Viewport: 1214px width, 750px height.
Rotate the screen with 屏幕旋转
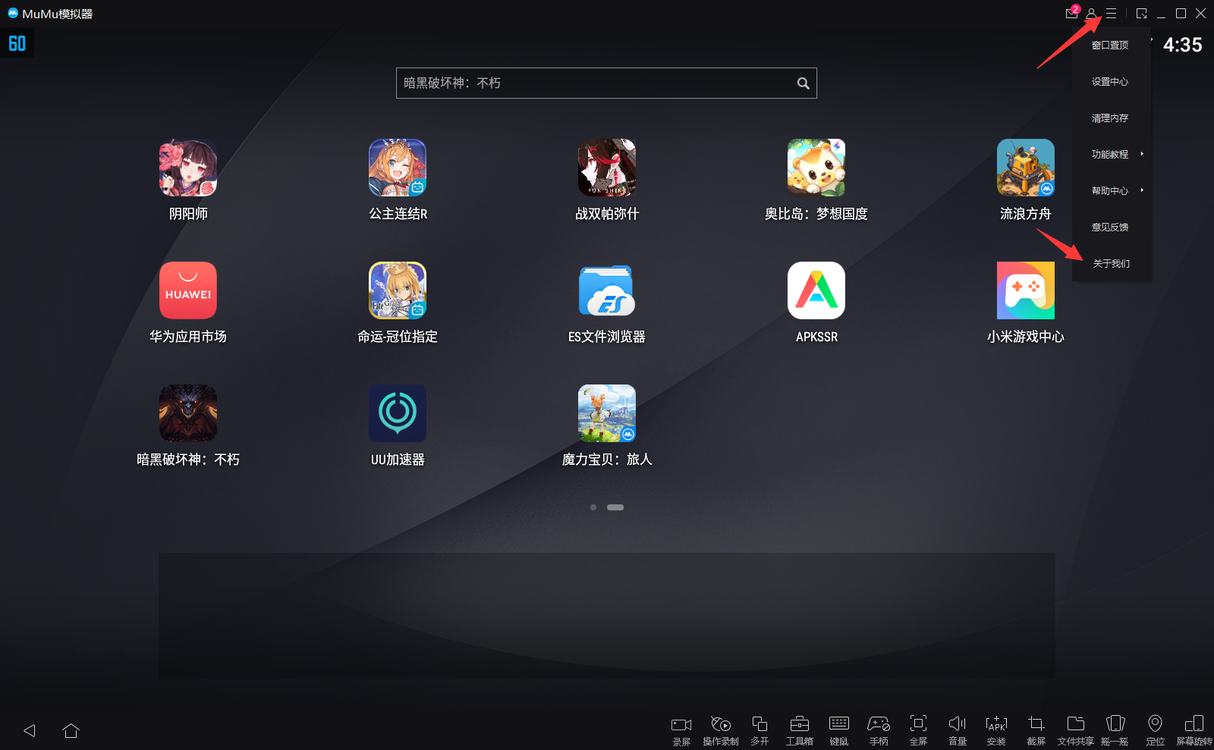1194,730
